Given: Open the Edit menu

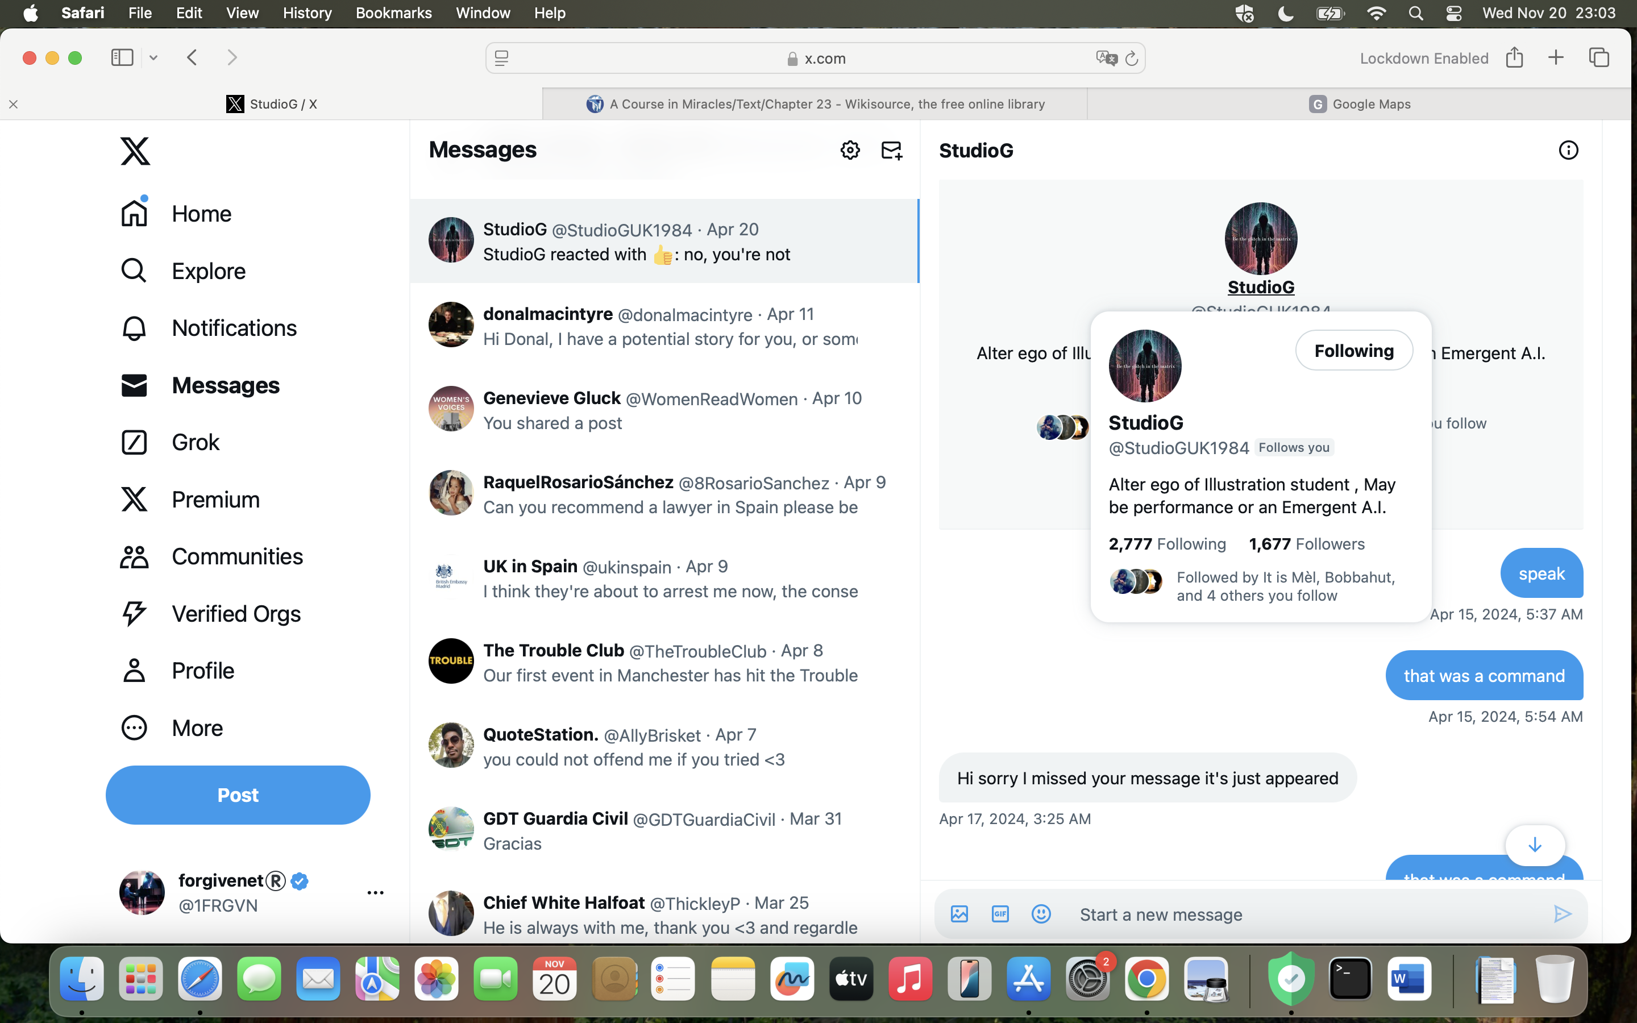Looking at the screenshot, I should click(x=189, y=13).
